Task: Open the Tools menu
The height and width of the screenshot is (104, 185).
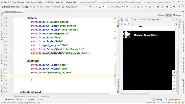Action: 58,2
